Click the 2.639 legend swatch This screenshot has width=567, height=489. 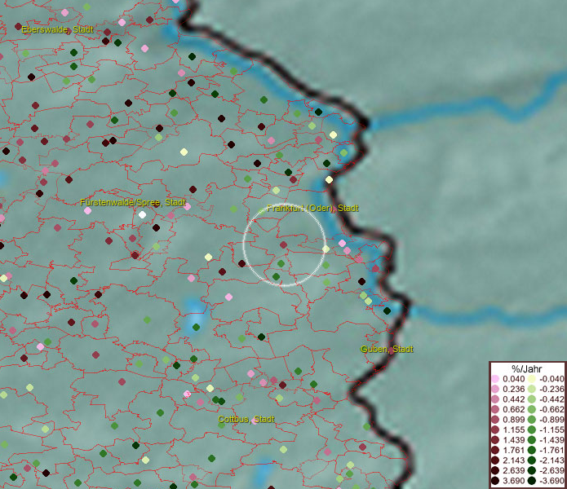pos(495,470)
